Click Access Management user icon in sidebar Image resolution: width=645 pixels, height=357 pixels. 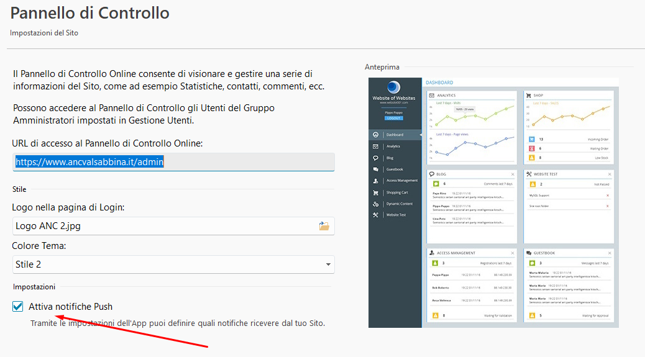(375, 181)
